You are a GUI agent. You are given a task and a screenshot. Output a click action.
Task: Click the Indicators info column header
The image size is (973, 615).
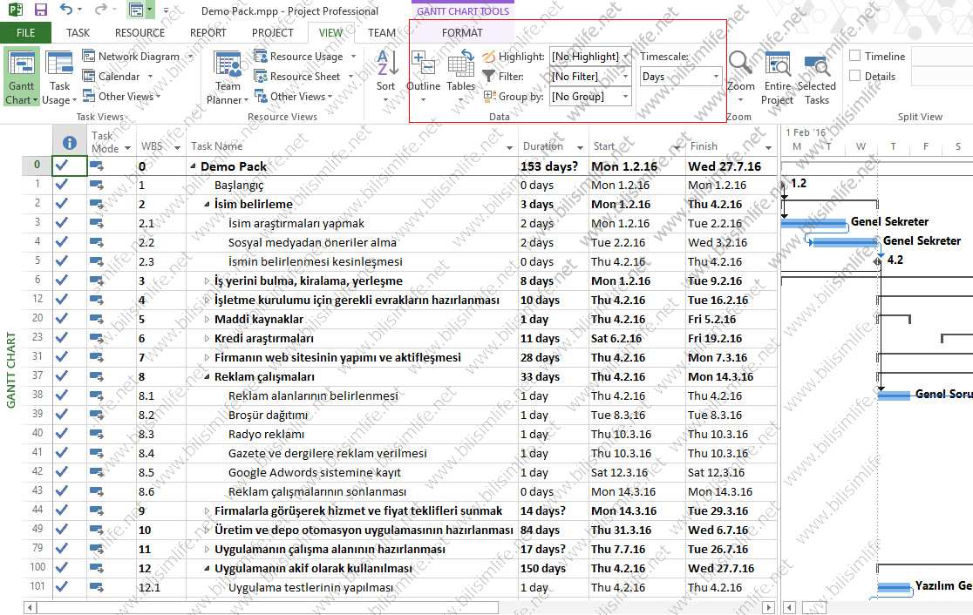[70, 143]
